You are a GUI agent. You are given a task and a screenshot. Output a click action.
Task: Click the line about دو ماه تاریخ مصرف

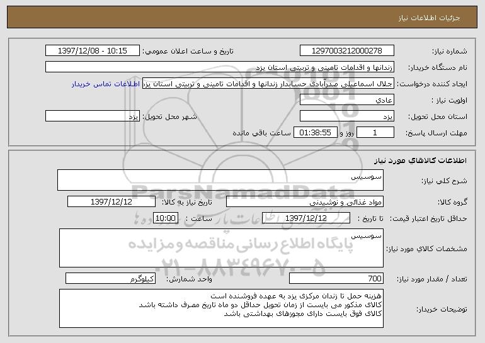point(260,305)
